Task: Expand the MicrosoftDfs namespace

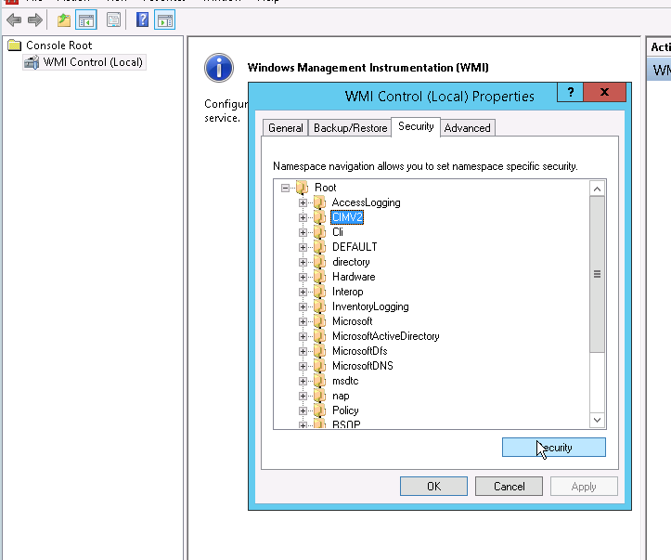Action: [303, 351]
